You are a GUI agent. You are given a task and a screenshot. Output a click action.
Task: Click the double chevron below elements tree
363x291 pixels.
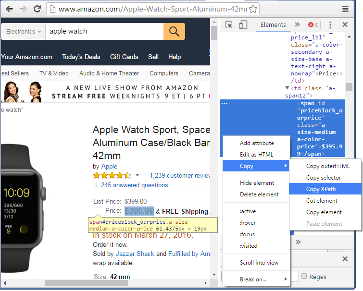[x=298, y=242]
